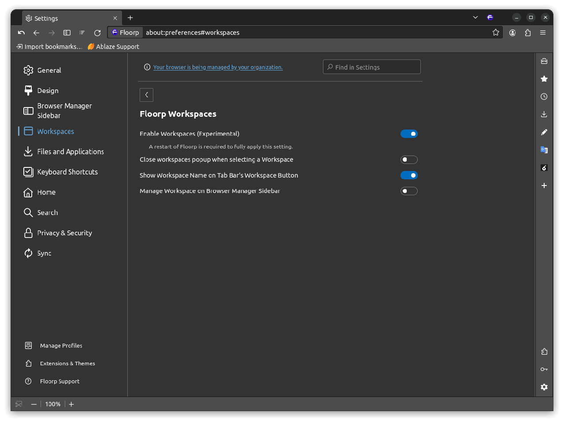Add a new sidebar panel with the plus icon
The height and width of the screenshot is (423, 564).
point(544,186)
